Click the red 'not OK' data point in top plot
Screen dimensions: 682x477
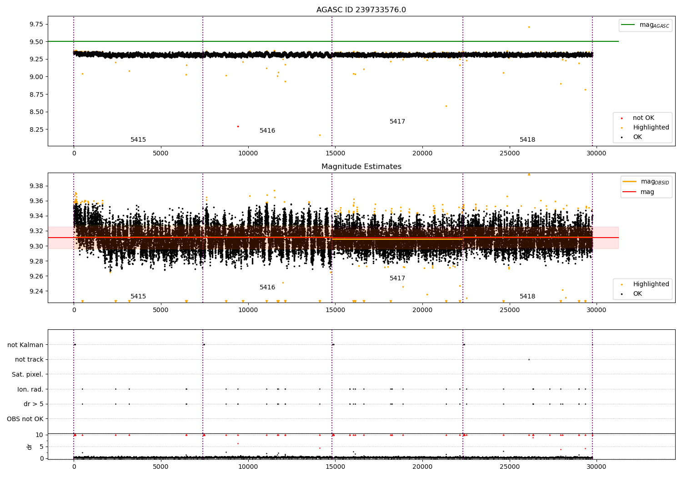(238, 126)
